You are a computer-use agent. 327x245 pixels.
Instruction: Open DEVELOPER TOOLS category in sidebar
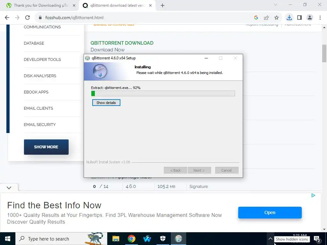tap(42, 60)
